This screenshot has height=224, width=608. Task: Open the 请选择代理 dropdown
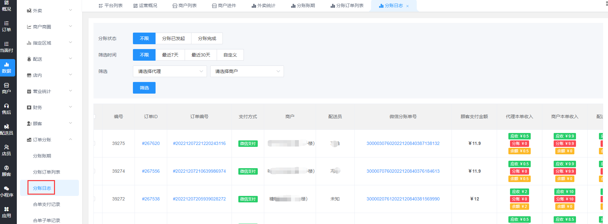coord(170,71)
